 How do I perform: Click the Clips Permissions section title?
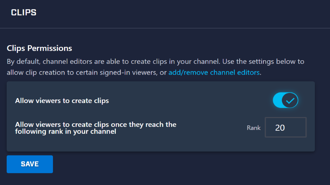click(39, 48)
